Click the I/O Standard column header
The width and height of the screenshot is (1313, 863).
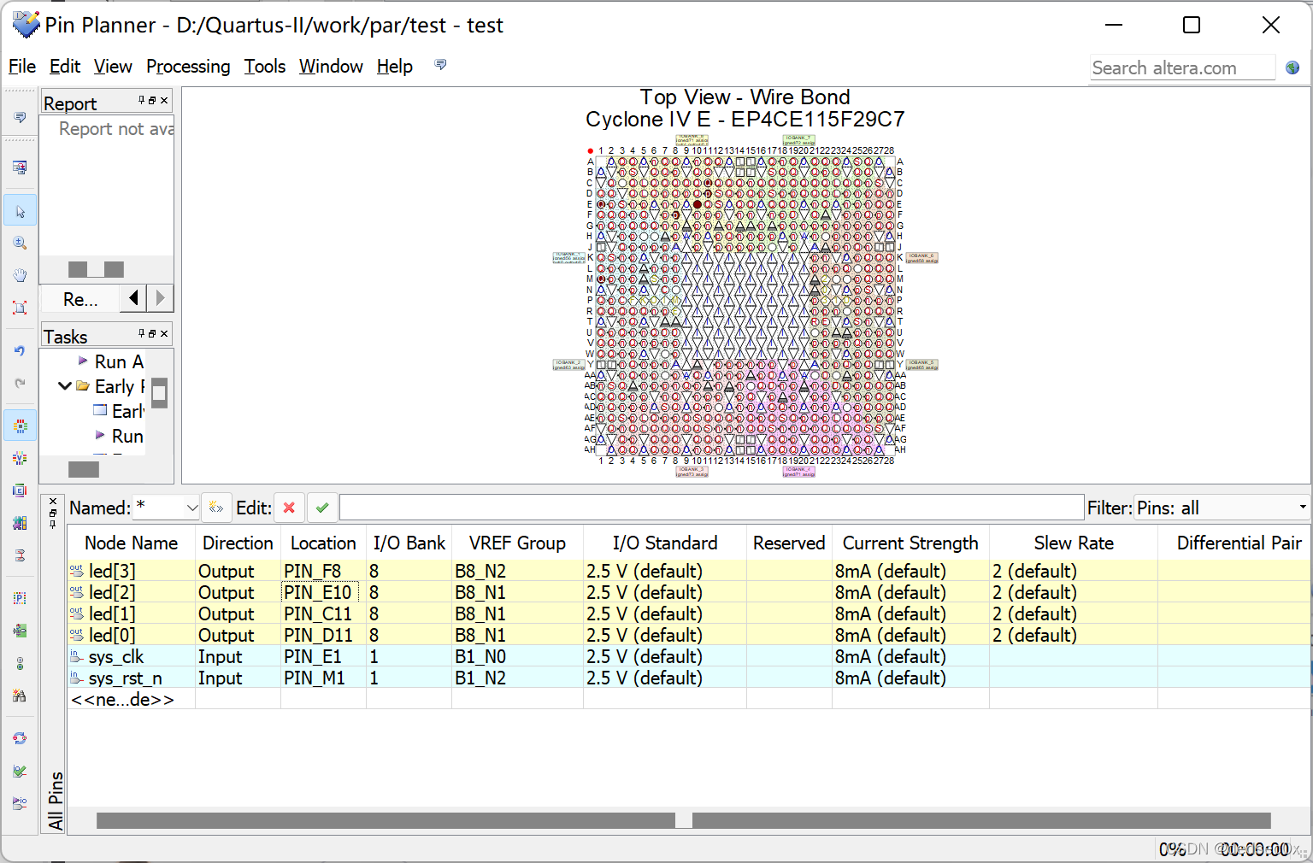(665, 543)
